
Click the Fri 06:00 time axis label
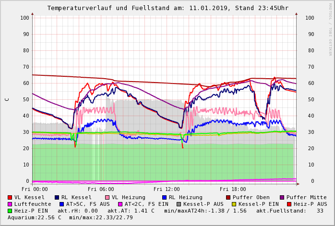[101, 189]
